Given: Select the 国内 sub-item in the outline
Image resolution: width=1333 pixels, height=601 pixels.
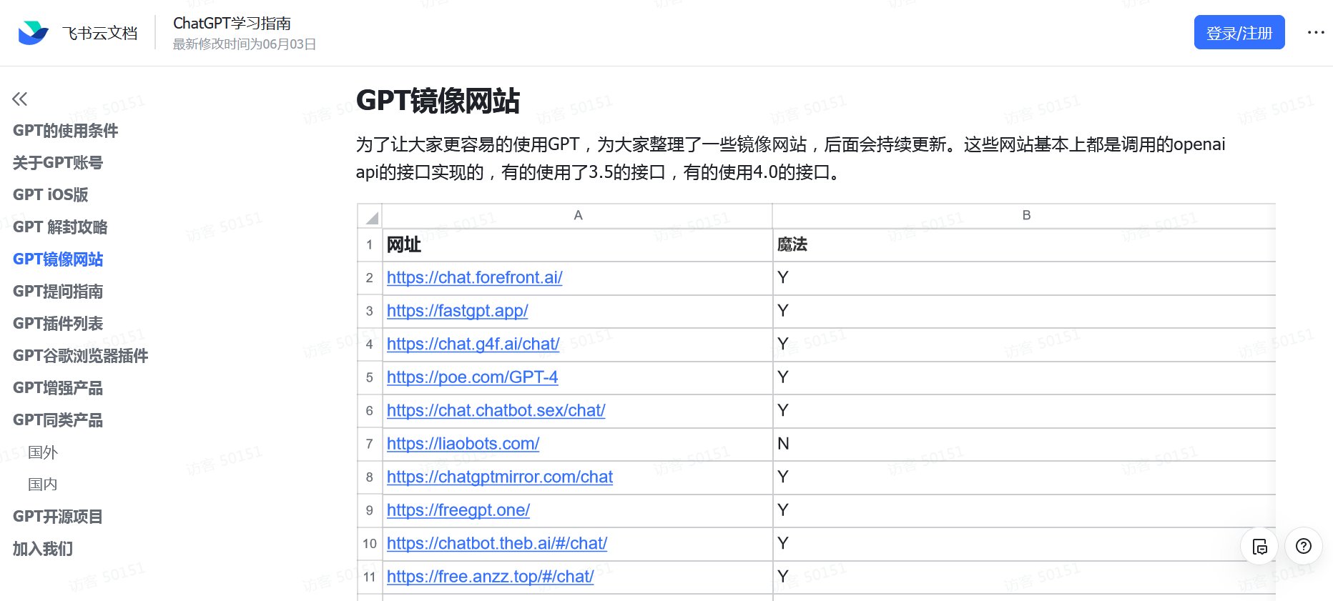Looking at the screenshot, I should coord(43,484).
